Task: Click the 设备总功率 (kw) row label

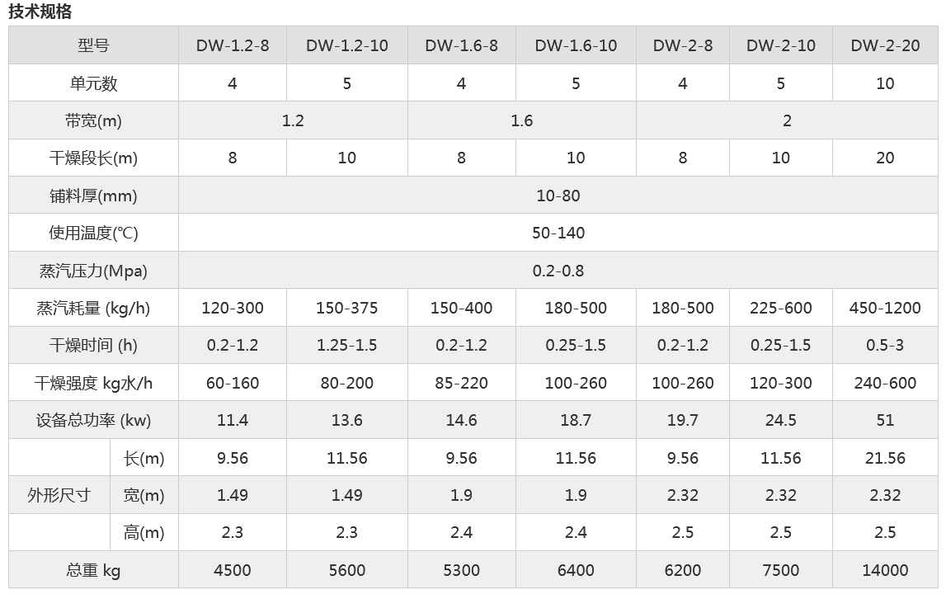Action: 93,420
